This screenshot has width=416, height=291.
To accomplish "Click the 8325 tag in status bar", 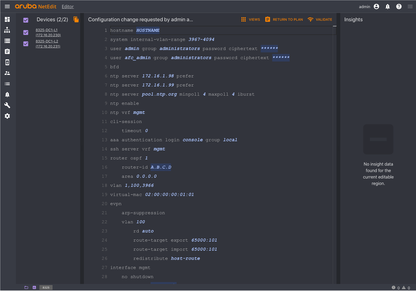I will coord(46,287).
